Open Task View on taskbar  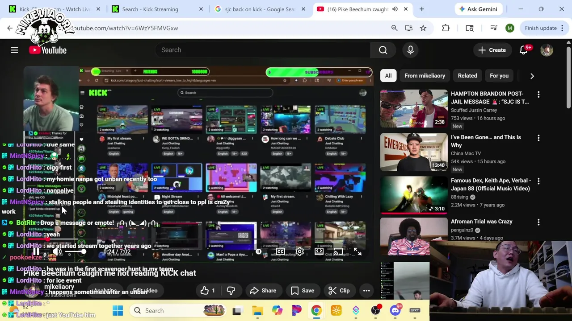coord(237,310)
